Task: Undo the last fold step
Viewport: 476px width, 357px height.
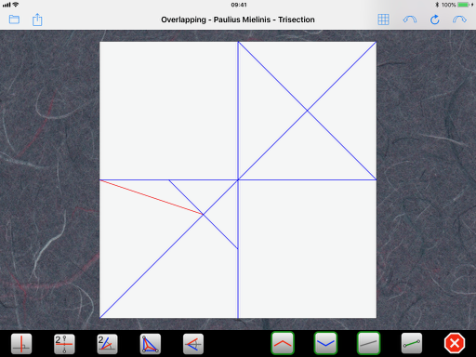Action: click(410, 20)
